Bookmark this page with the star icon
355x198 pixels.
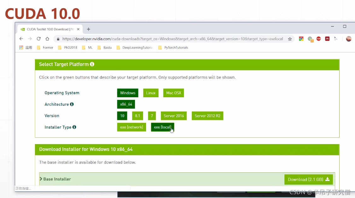290,39
